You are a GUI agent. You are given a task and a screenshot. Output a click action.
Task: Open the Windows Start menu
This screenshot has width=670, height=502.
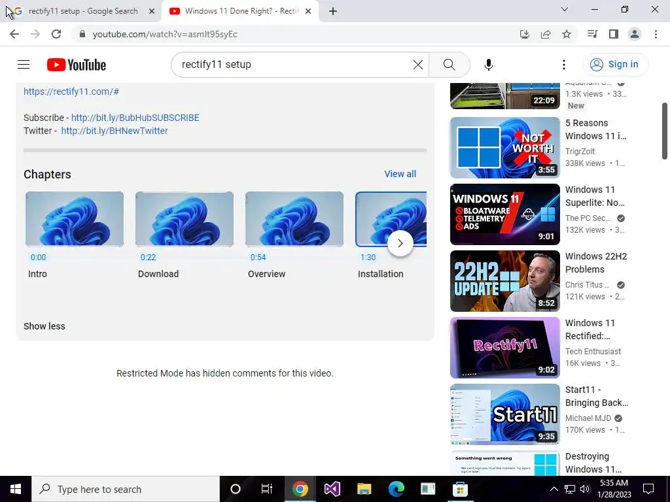pos(16,489)
